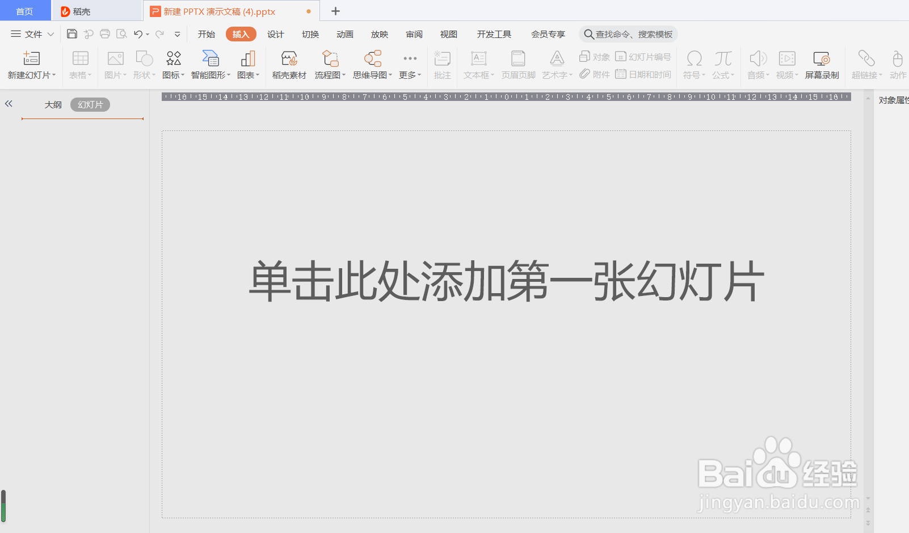Expand the 新建幻灯片 dropdown arrow
The width and height of the screenshot is (909, 533).
click(x=54, y=75)
